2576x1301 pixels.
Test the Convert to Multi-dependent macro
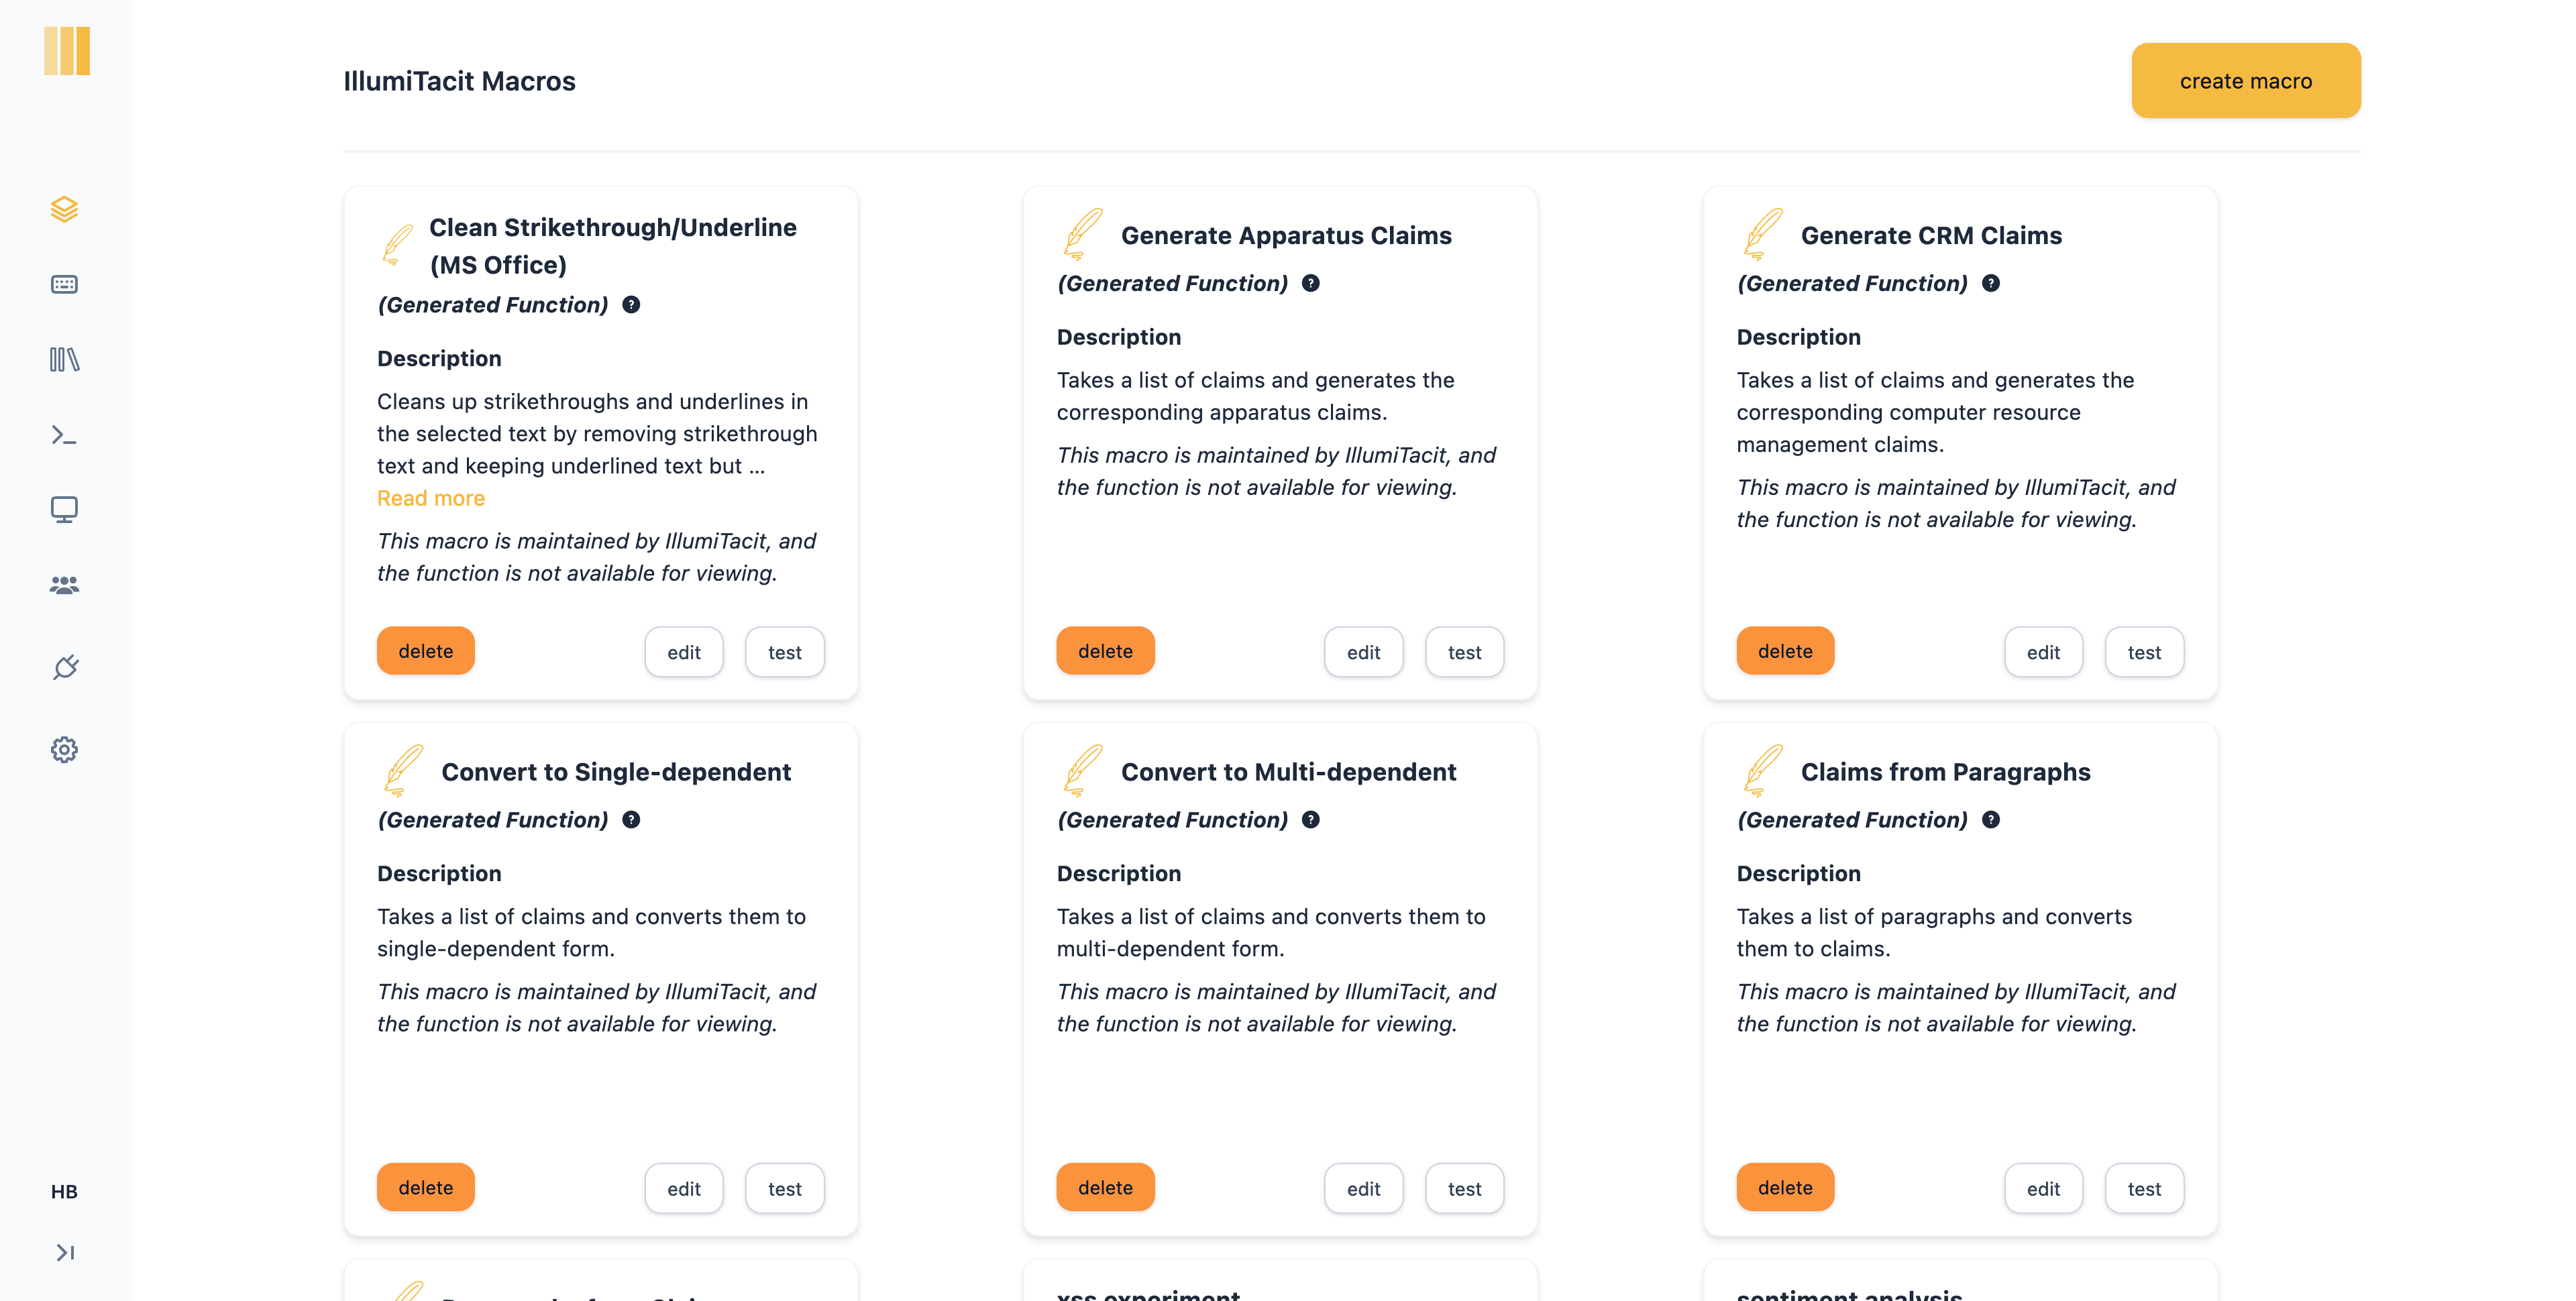[1463, 1188]
